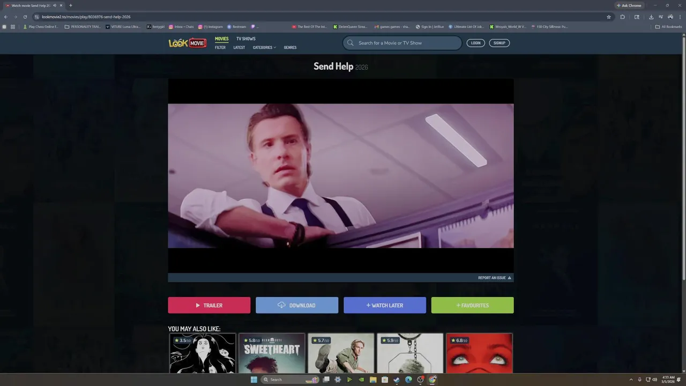
Task: Open the Inbox • Chats bookmark
Action: click(181, 26)
